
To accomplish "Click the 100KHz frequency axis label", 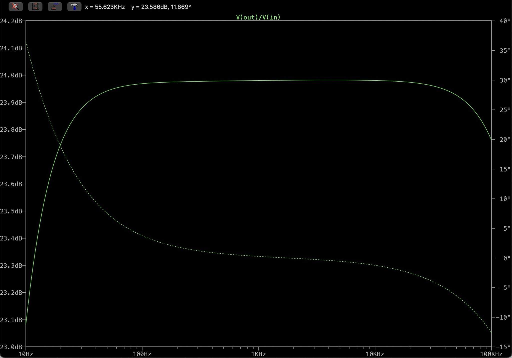I will 491,354.
